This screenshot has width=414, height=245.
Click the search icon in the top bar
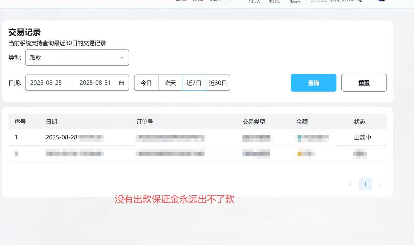click(359, 1)
